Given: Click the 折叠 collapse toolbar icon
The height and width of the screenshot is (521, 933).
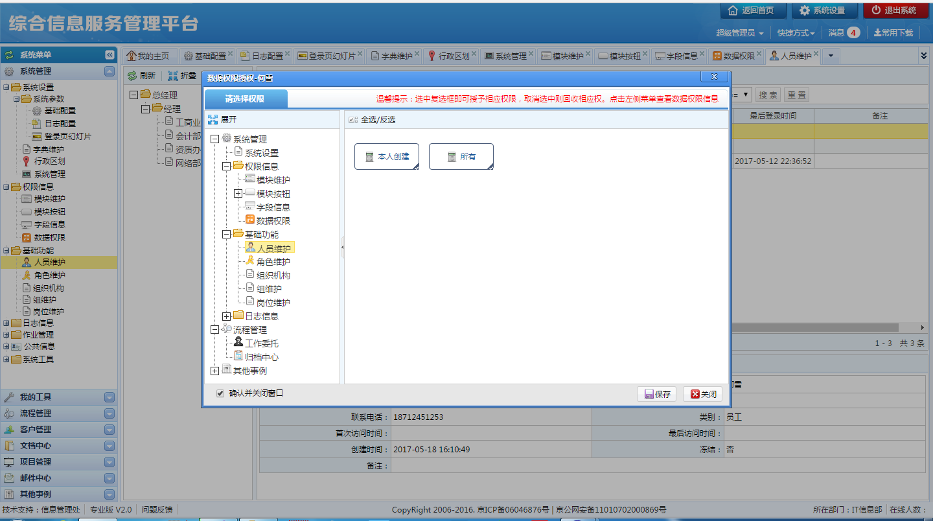Looking at the screenshot, I should pos(172,76).
